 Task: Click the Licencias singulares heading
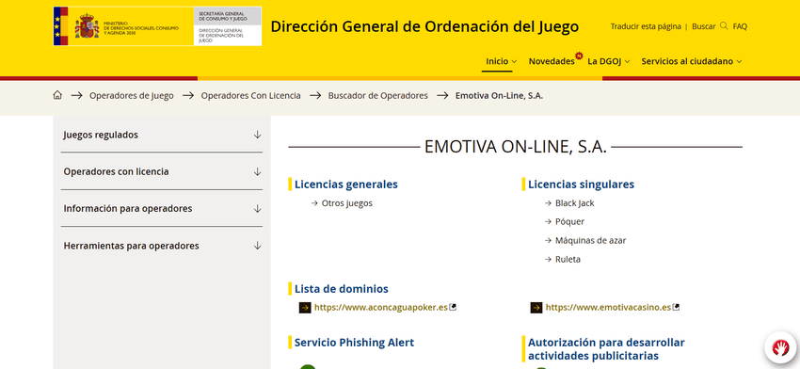(x=581, y=184)
